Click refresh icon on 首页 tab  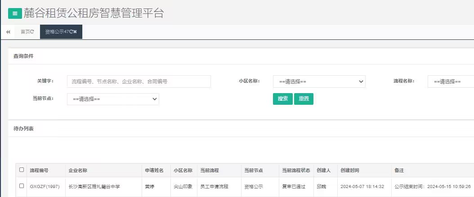tap(32, 32)
